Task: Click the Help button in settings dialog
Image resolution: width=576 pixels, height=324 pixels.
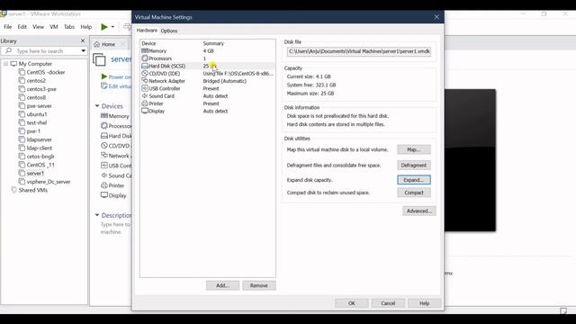Action: click(424, 303)
